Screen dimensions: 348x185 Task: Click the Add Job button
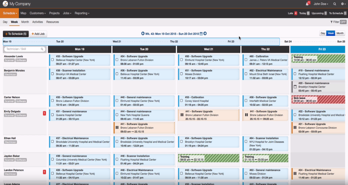point(38,33)
